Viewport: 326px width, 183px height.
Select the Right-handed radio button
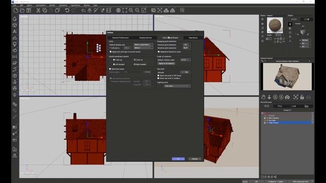click(x=134, y=65)
